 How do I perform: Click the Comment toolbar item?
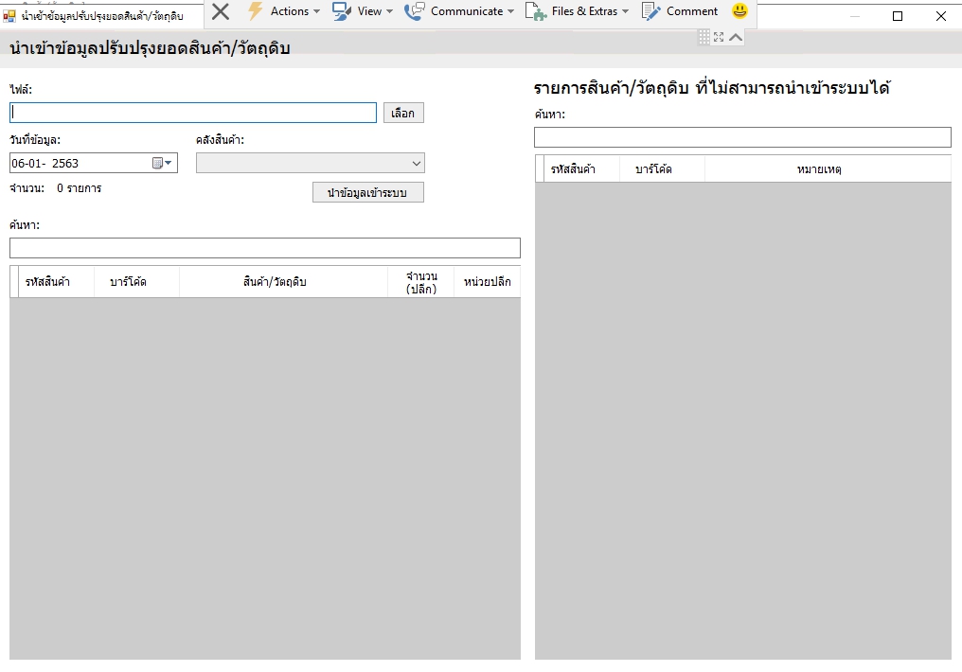point(679,11)
